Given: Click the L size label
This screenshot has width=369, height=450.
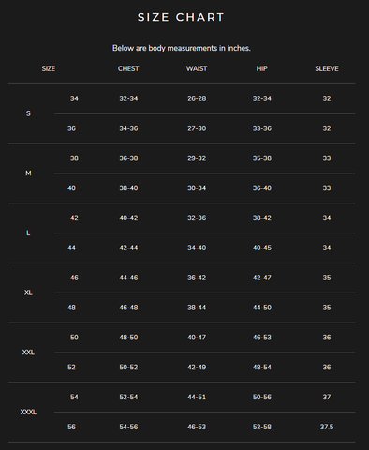Looking at the screenshot, I should [x=28, y=232].
